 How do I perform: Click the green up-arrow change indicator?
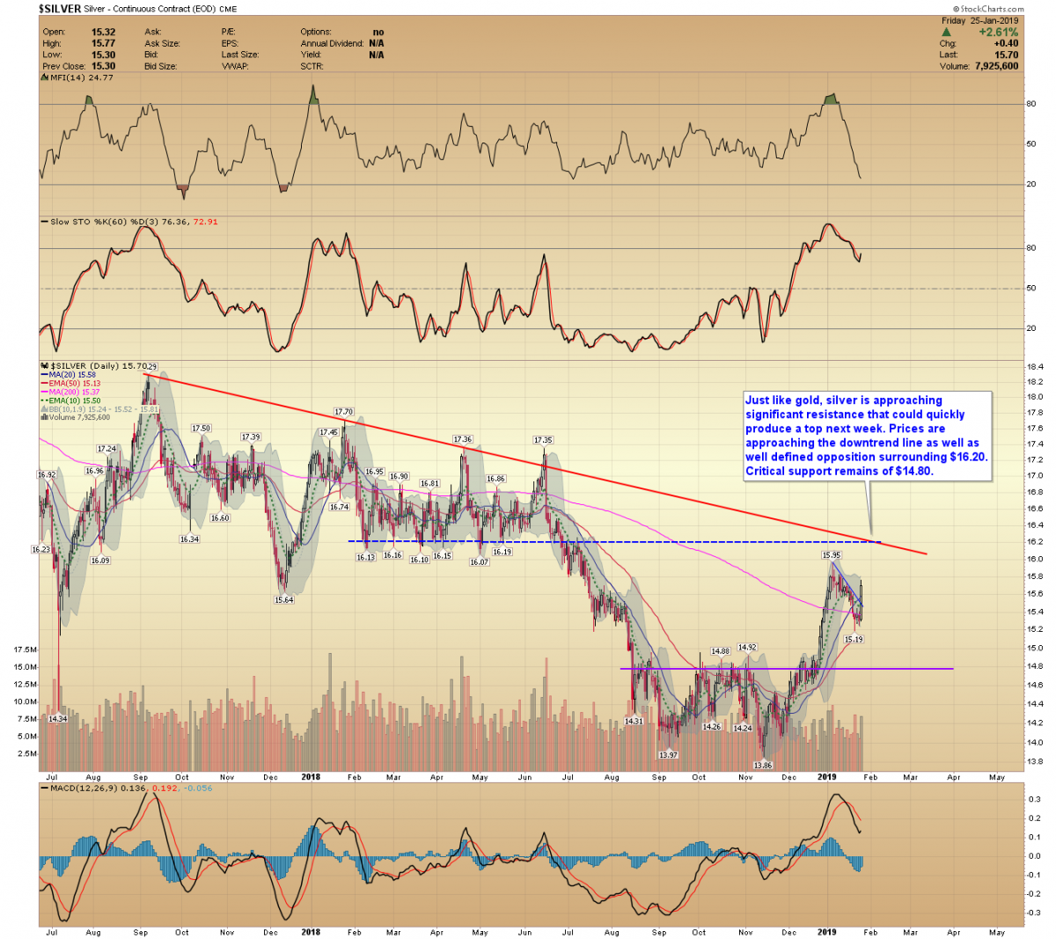946,33
